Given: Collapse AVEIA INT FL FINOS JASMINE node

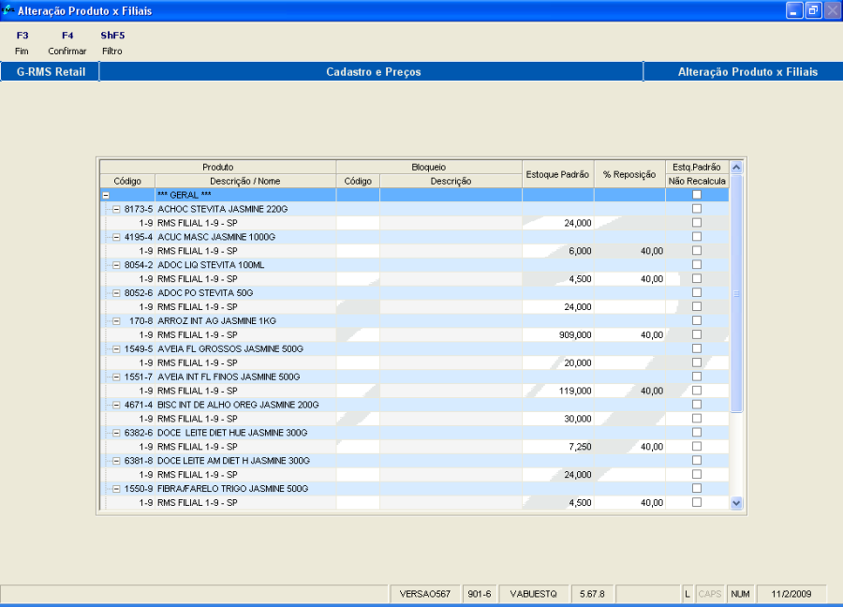Looking at the screenshot, I should 116,377.
